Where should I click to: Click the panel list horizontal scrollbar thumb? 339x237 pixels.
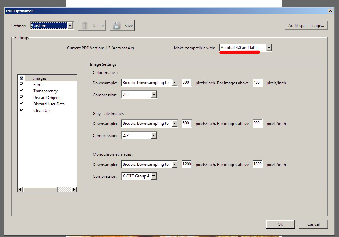(41, 190)
